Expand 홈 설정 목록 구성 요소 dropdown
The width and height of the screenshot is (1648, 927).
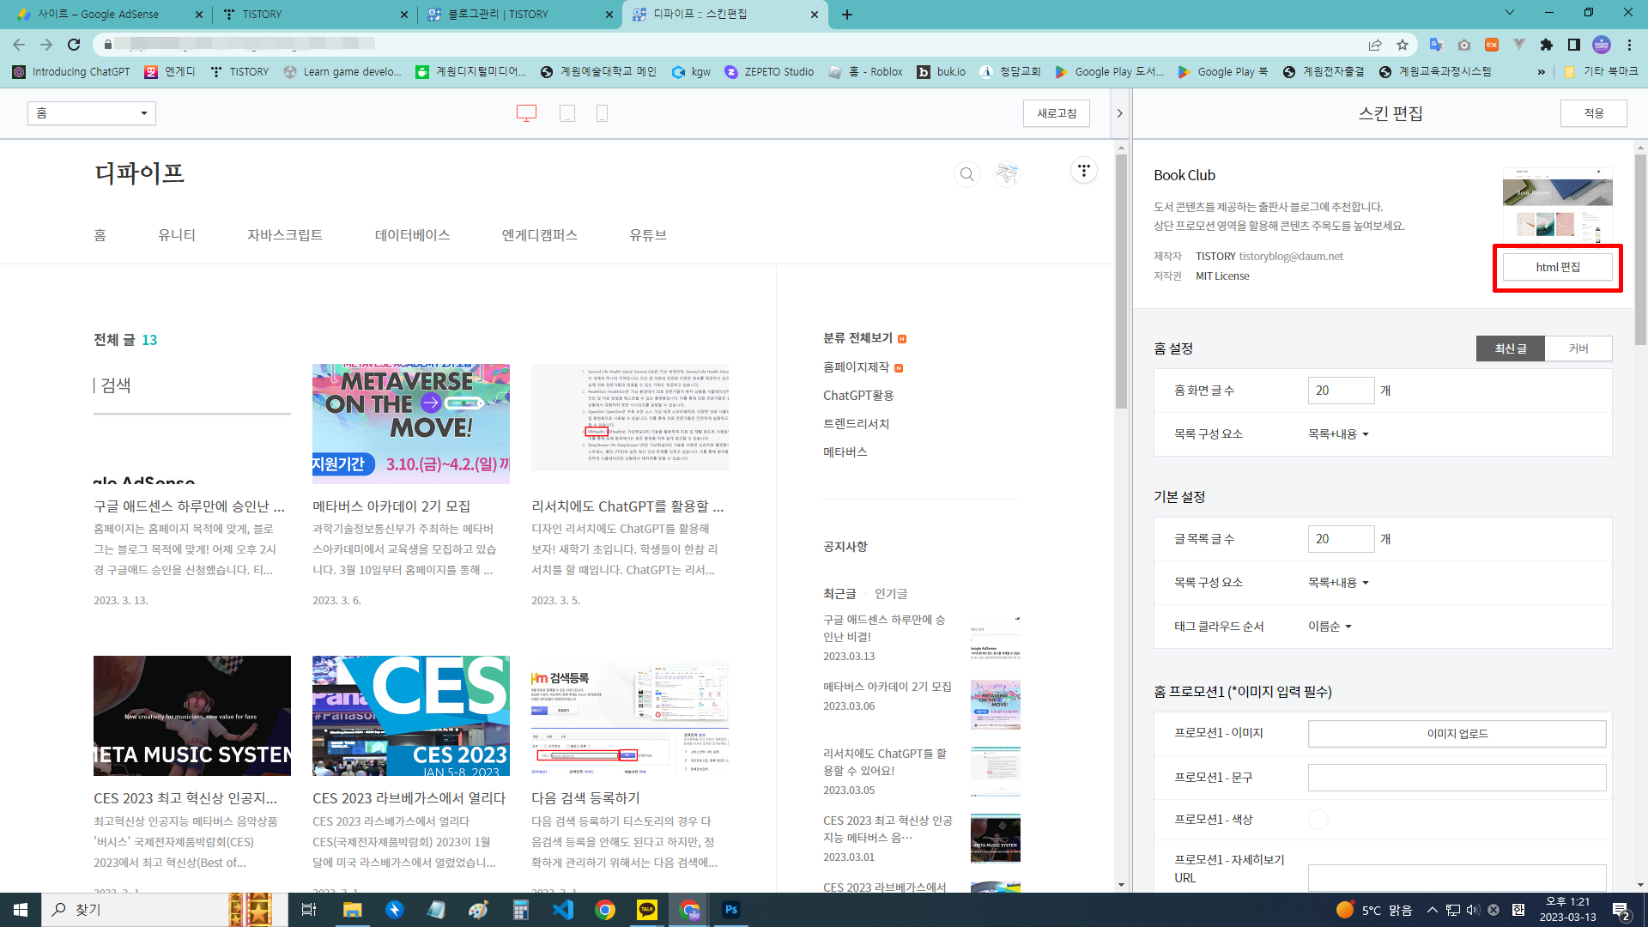click(1338, 434)
